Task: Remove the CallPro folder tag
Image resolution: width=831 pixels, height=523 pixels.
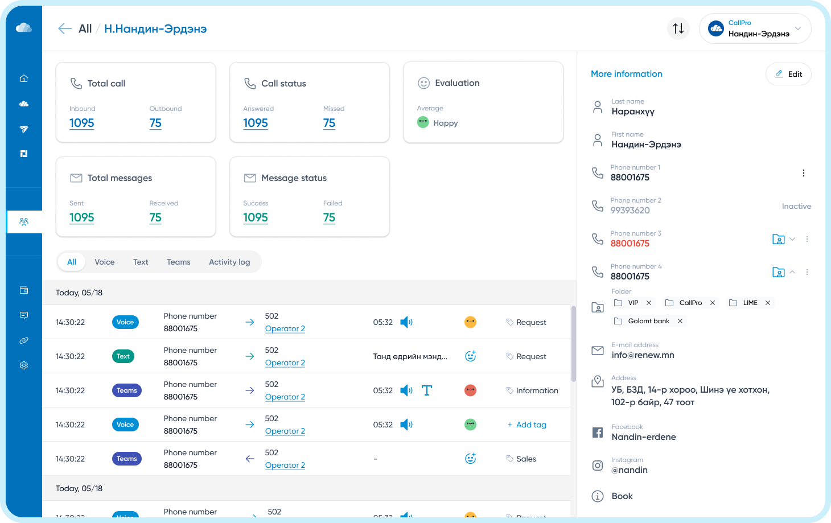Action: coord(713,303)
